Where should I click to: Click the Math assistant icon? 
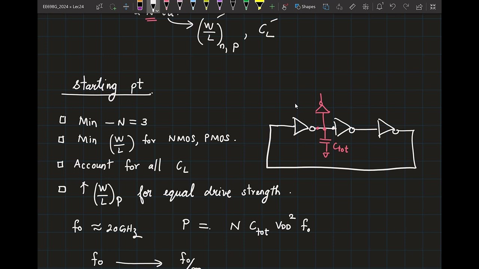point(366,7)
